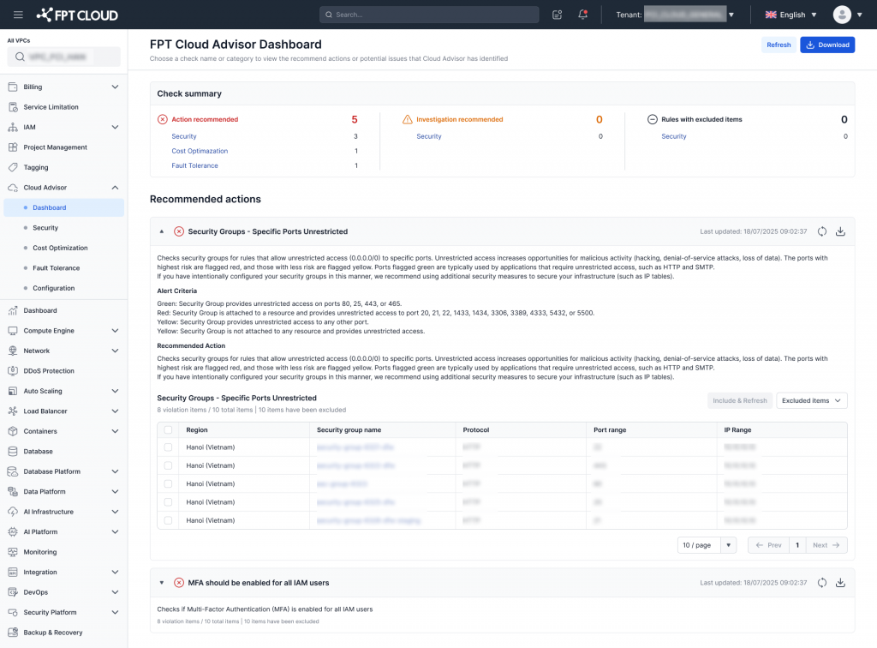Open the English language selector
Screen dimensions: 877x648
coord(790,15)
